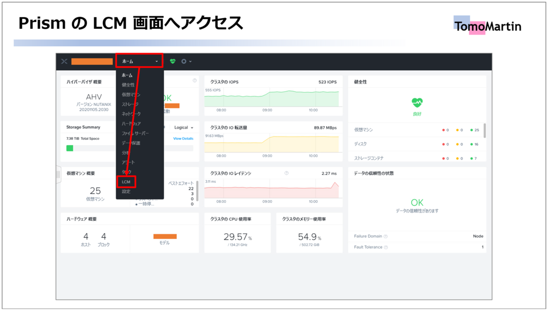
Task: Click the green heart health icon in top bar
Action: click(x=173, y=61)
